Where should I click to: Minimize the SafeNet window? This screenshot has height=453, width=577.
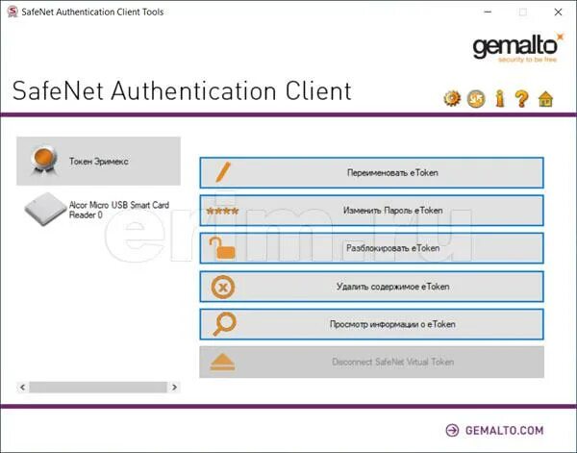488,13
